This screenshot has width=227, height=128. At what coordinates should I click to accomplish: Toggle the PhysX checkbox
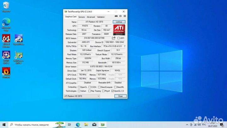point(103,91)
